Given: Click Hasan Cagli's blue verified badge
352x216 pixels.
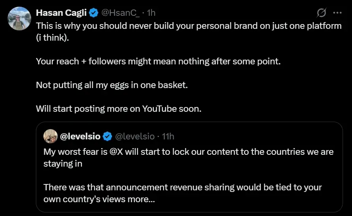Looking at the screenshot, I should tap(94, 13).
